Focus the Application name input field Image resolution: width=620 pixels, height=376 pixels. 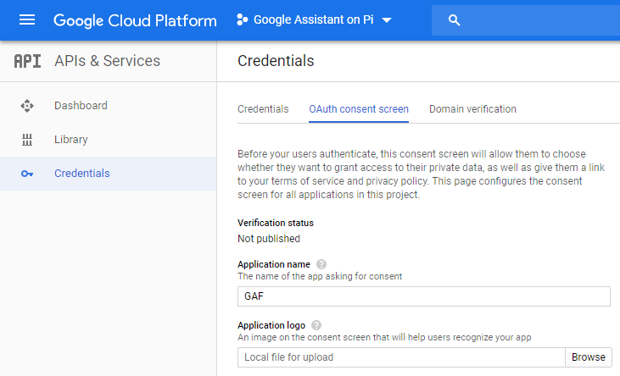click(424, 296)
